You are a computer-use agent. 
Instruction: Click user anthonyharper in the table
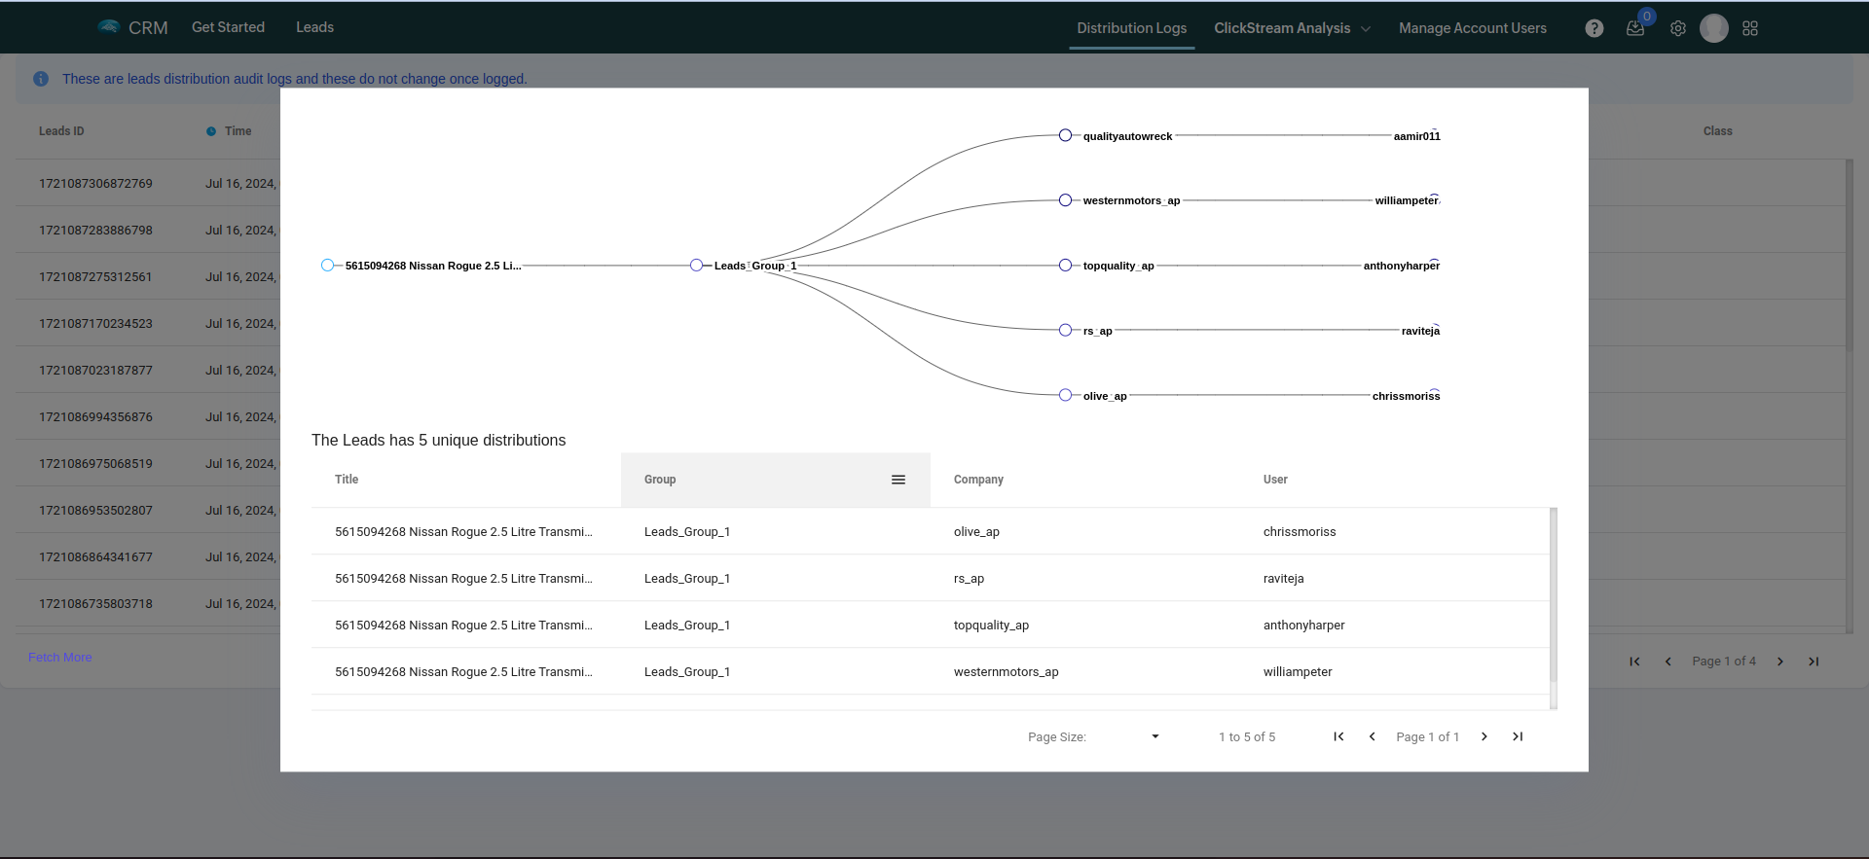1303,626
